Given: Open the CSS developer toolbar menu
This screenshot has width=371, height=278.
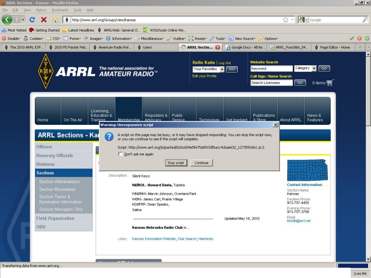Looking at the screenshot, I should (x=54, y=38).
